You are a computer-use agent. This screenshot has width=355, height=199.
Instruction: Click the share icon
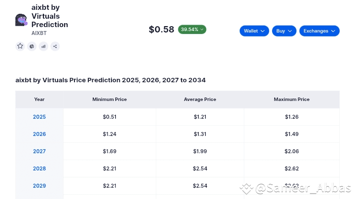click(55, 46)
